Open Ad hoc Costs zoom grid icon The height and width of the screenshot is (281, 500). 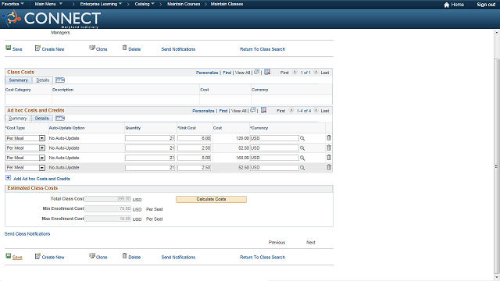253,110
